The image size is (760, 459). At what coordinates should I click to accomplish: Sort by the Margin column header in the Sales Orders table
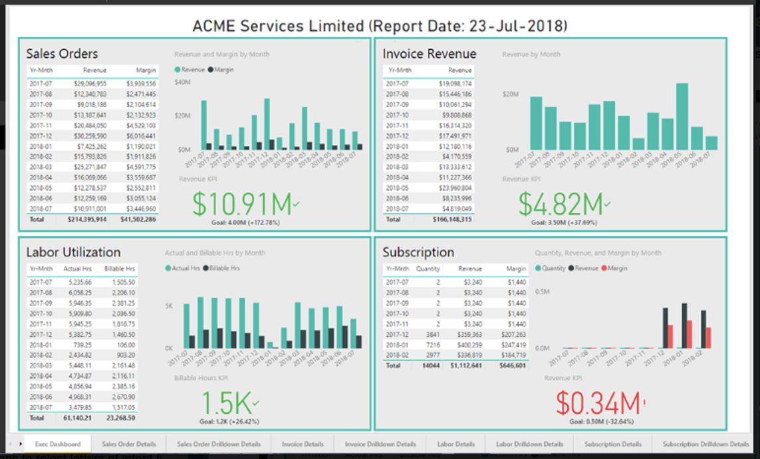(146, 70)
